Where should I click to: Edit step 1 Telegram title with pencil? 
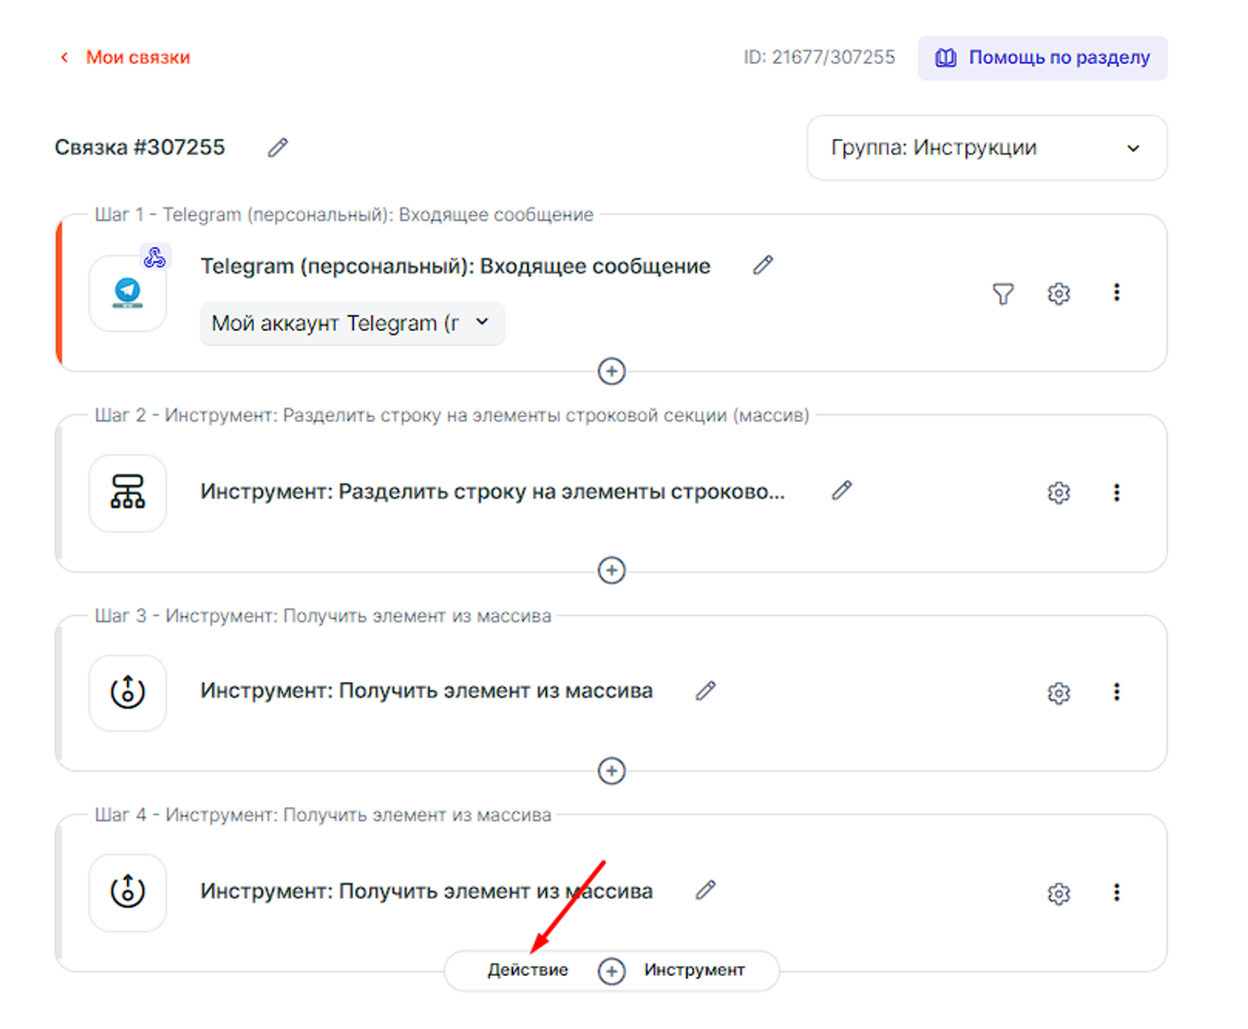point(762,266)
